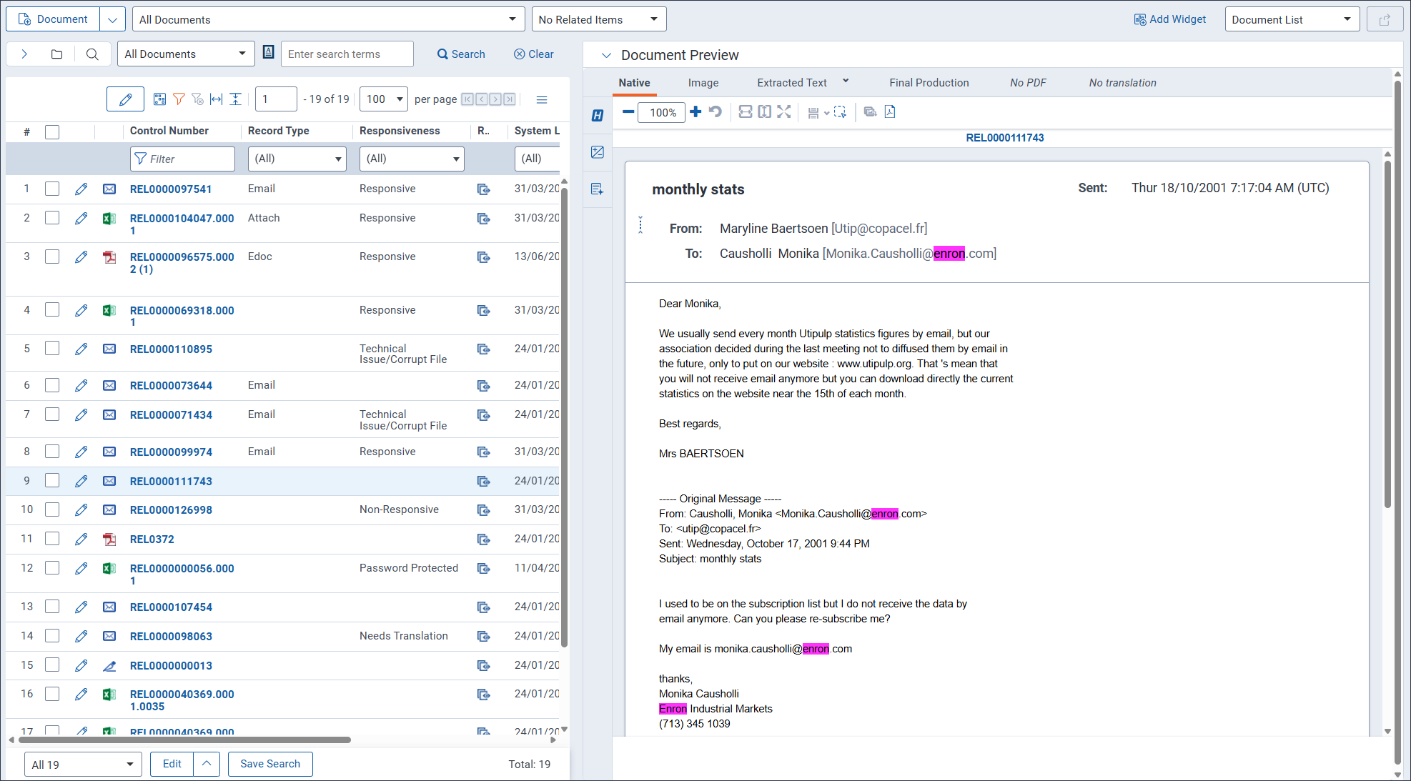This screenshot has height=781, width=1411.
Task: Zoom out with the minus icon
Action: [x=628, y=111]
